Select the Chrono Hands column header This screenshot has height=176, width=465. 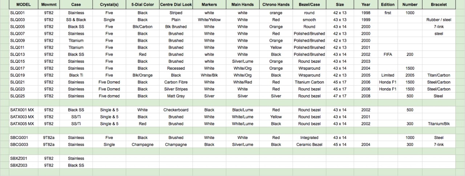click(x=276, y=5)
